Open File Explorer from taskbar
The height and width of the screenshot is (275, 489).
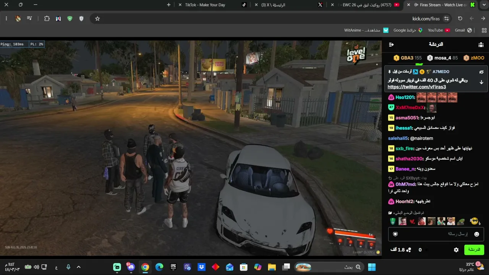click(272, 267)
